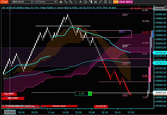
Task: Click the bar chart style icon
Action: pos(61,2)
